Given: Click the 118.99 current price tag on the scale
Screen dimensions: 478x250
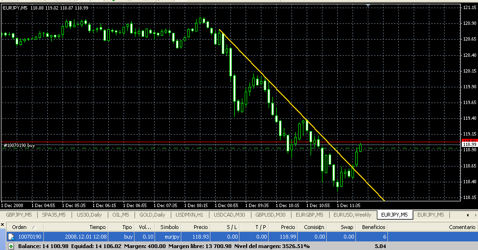Looking at the screenshot, I should [x=469, y=144].
